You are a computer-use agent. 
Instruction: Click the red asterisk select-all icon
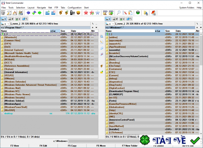(x=86, y=13)
